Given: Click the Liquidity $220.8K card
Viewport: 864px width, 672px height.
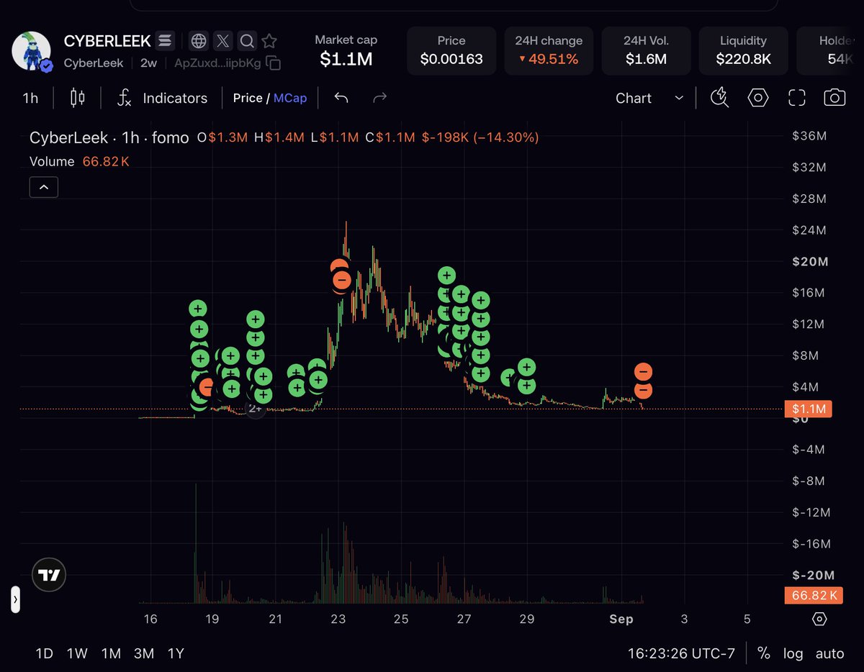Looking at the screenshot, I should click(744, 51).
